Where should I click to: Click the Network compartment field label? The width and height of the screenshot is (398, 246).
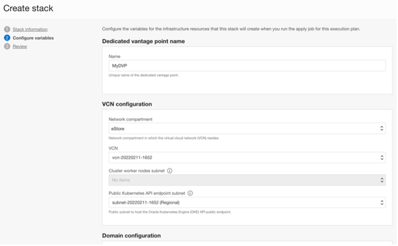click(x=130, y=119)
